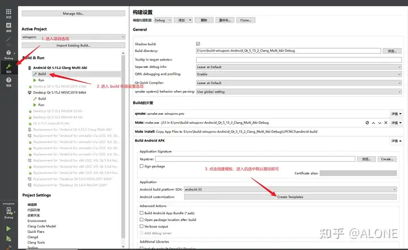Toggle the Shadow build checkbox
Viewport: 408px width, 250px height.
(198, 44)
